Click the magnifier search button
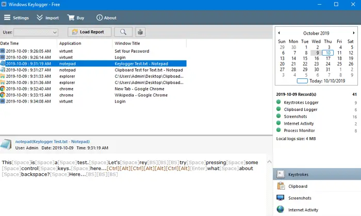This screenshot has height=216, width=361. tap(123, 32)
